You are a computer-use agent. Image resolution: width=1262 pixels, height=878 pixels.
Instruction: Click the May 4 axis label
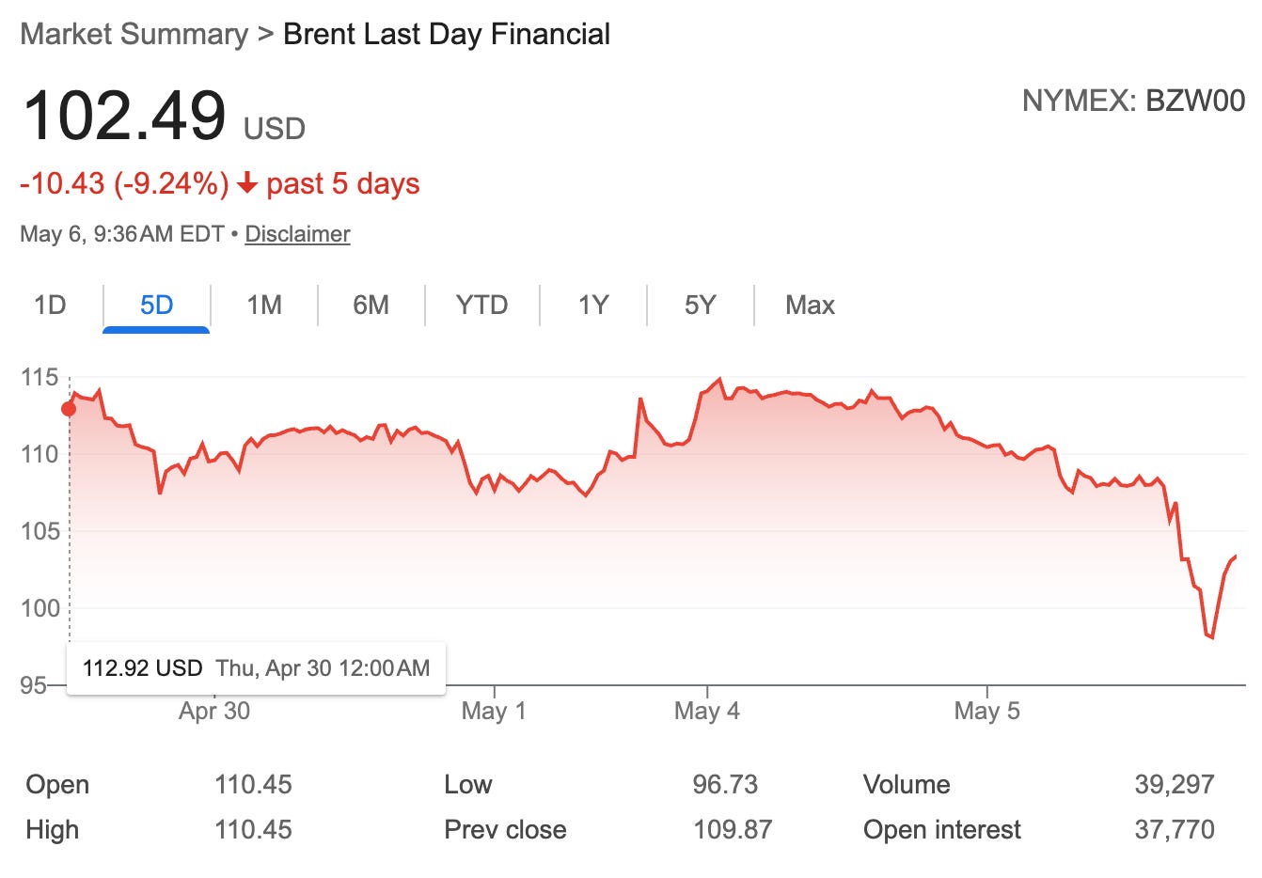pyautogui.click(x=707, y=711)
